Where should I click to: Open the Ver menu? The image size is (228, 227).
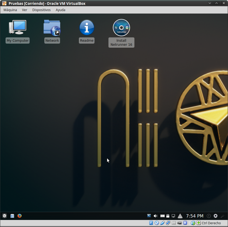tap(25, 10)
